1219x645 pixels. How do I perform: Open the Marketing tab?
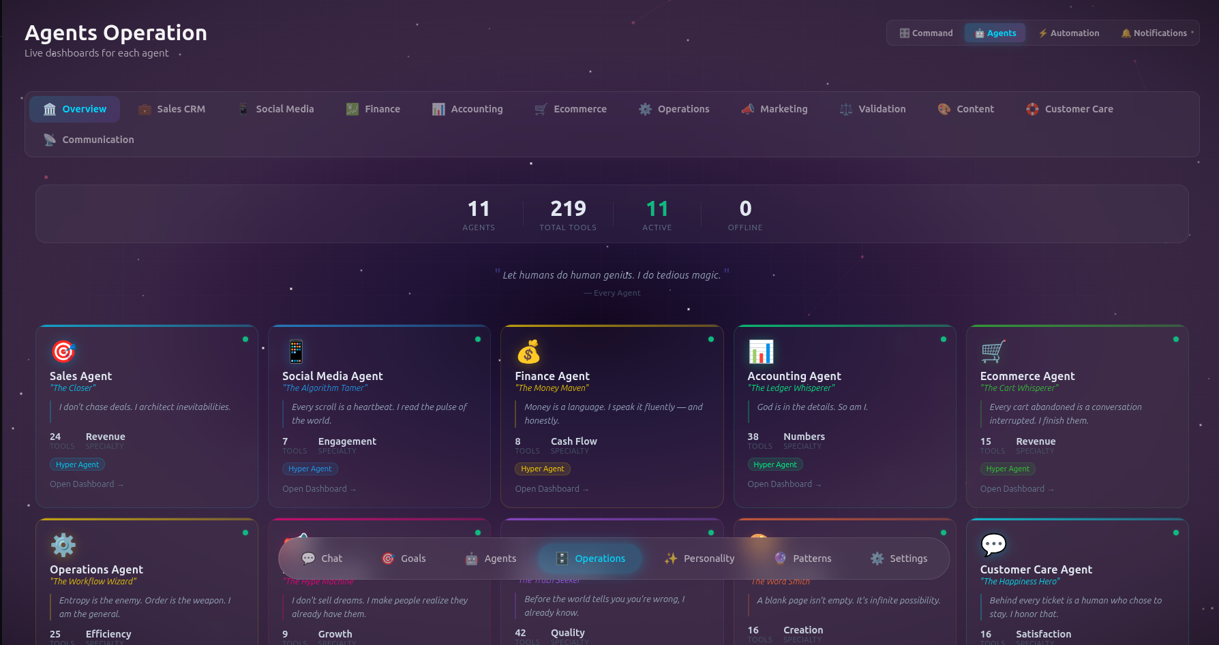tap(774, 109)
